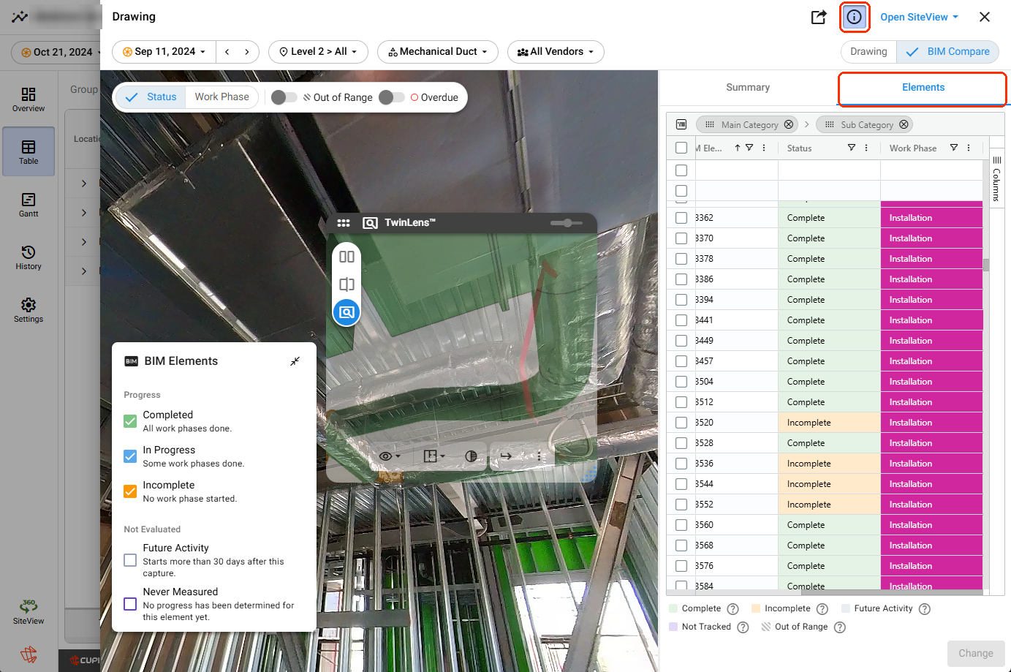This screenshot has height=672, width=1011.
Task: Activate the TwinLens lens view icon
Action: pos(347,312)
